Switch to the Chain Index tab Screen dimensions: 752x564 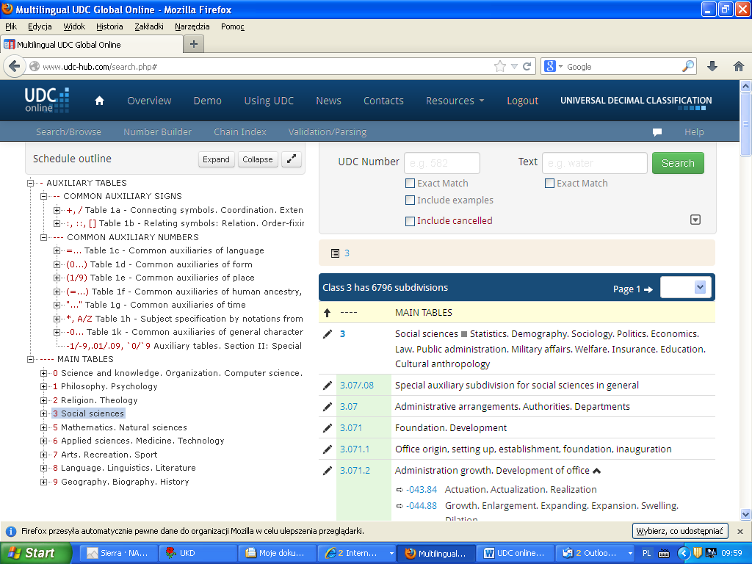[x=240, y=132]
